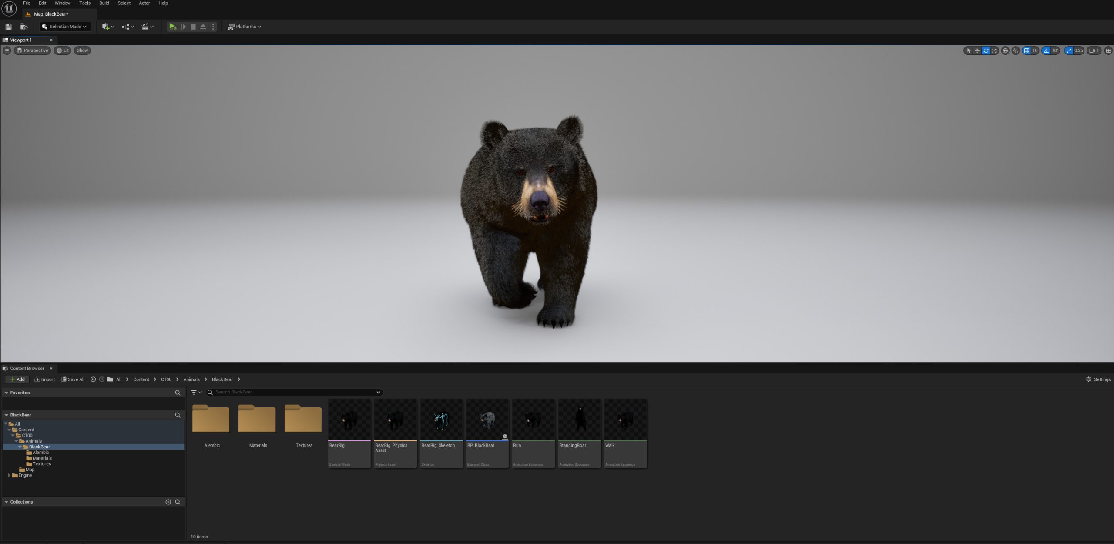This screenshot has height=544, width=1114.
Task: Activate the translate (move) gizmo tool in the viewport
Action: [x=977, y=50]
